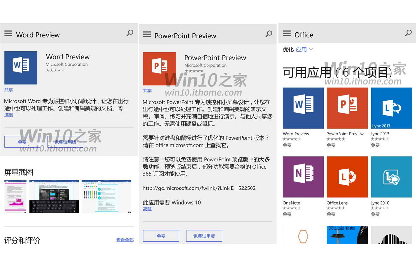Tap the search magnifier in the Word Preview header
This screenshot has height=279, width=416.
[x=130, y=33]
